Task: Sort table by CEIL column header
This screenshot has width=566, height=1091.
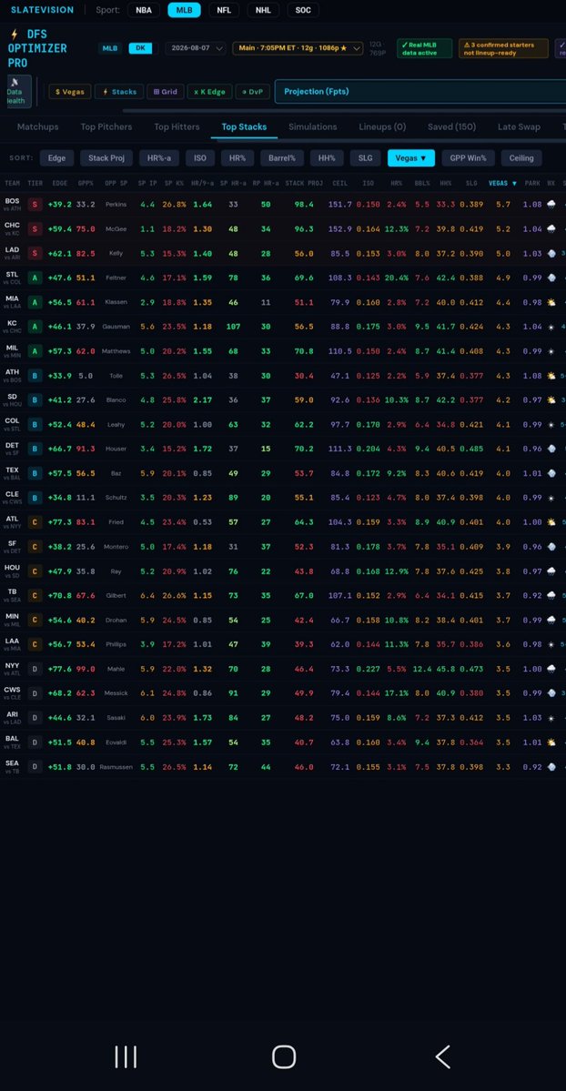Action: click(x=339, y=184)
